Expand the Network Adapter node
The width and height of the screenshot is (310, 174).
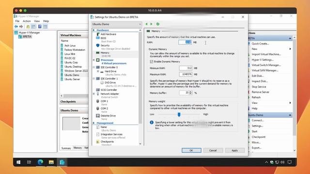94,94
